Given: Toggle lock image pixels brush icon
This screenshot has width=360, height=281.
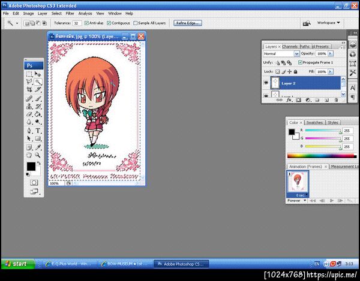Looking at the screenshot, I should (x=284, y=71).
